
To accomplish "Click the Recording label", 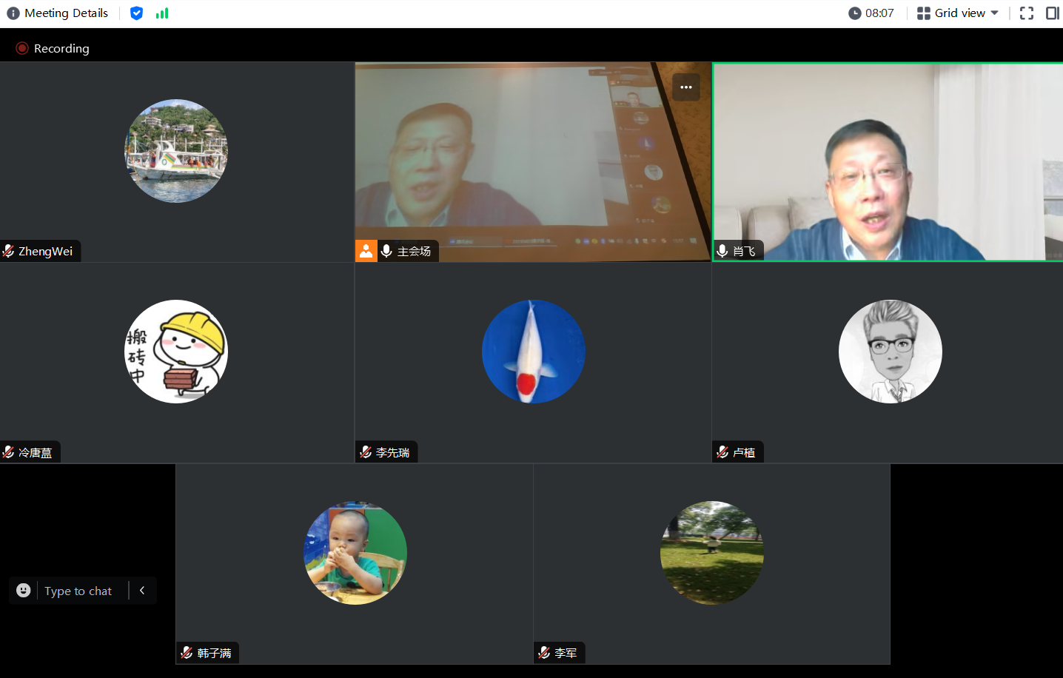I will (61, 48).
